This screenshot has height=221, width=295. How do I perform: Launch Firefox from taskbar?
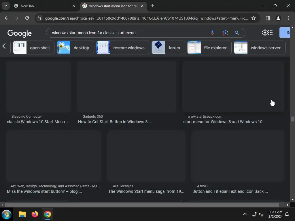35,214
